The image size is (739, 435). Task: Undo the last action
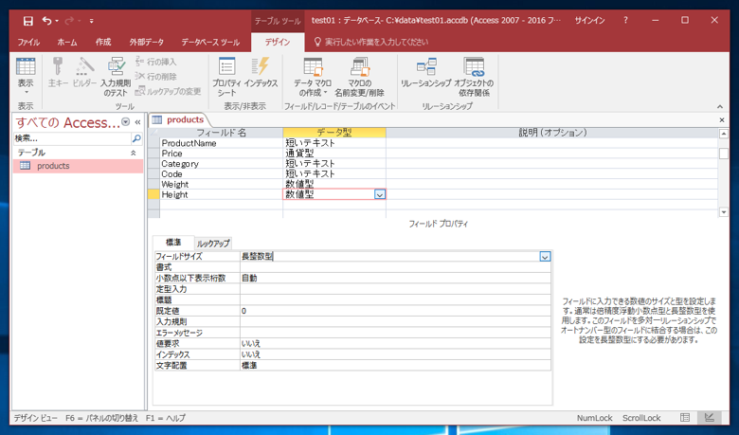[46, 21]
